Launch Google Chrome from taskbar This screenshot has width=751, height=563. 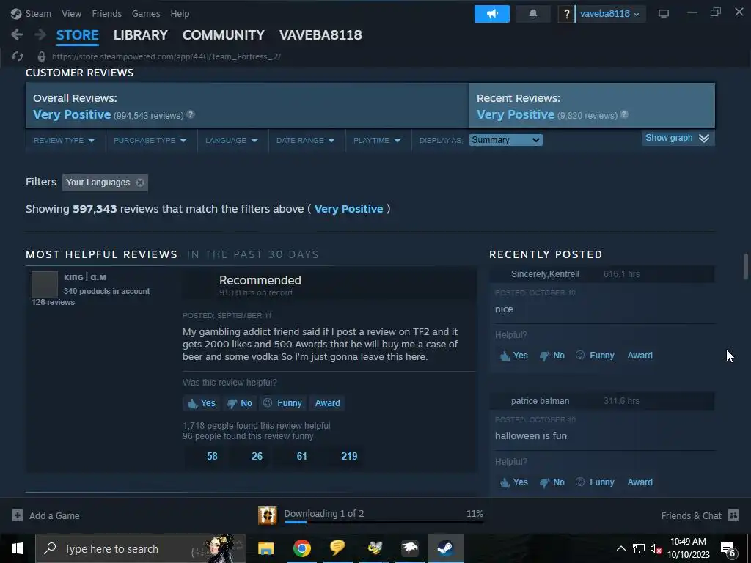click(301, 548)
